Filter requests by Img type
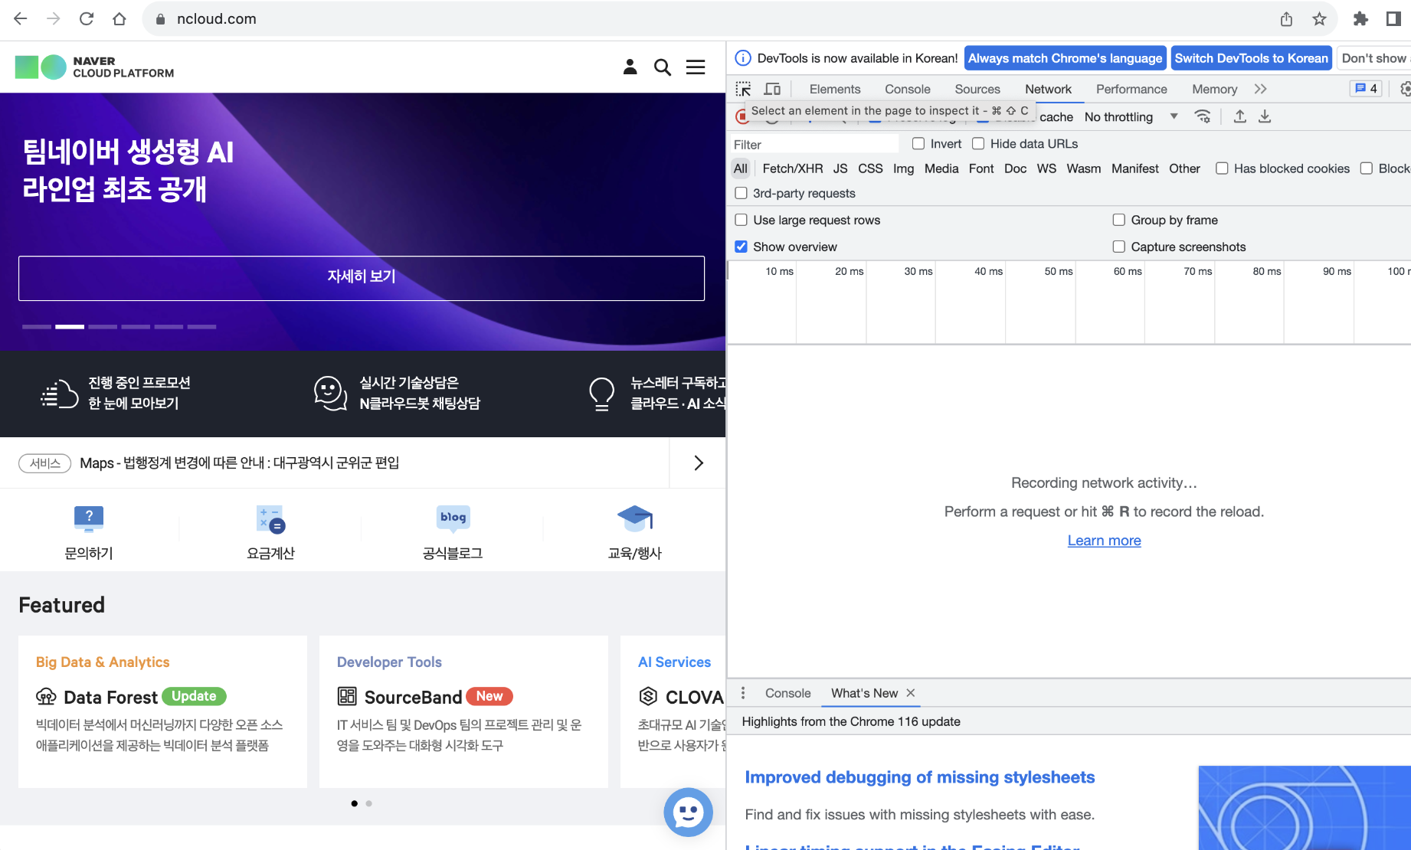 (903, 168)
